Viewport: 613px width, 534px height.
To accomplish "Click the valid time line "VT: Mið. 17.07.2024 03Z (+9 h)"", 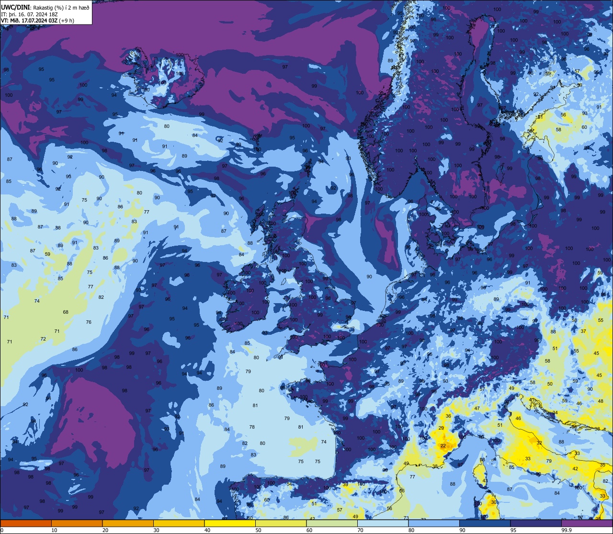I will [37, 21].
